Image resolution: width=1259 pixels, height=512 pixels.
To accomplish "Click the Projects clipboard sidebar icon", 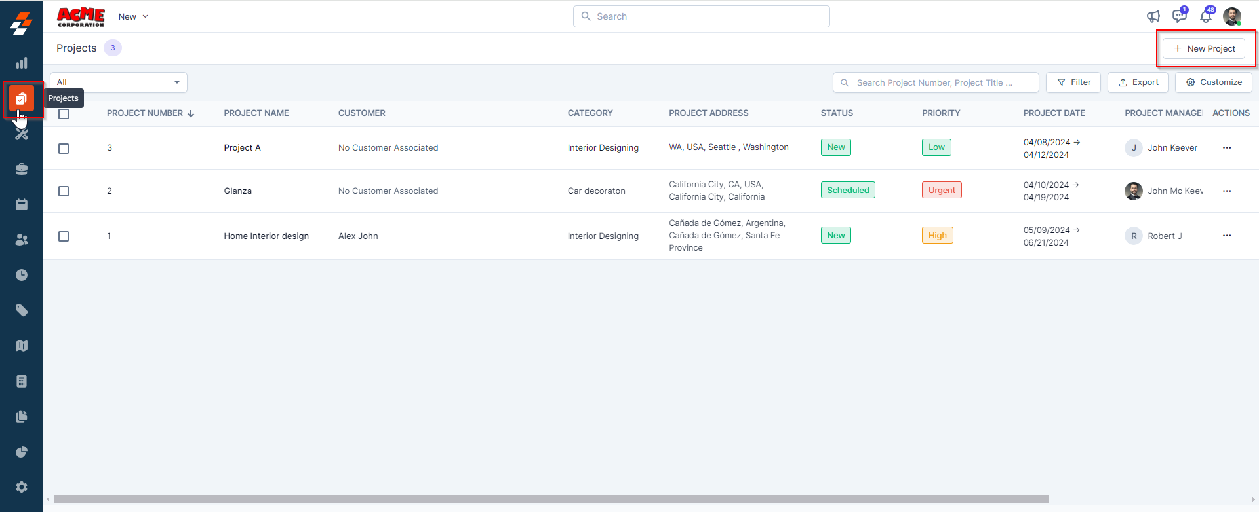I will pyautogui.click(x=22, y=99).
